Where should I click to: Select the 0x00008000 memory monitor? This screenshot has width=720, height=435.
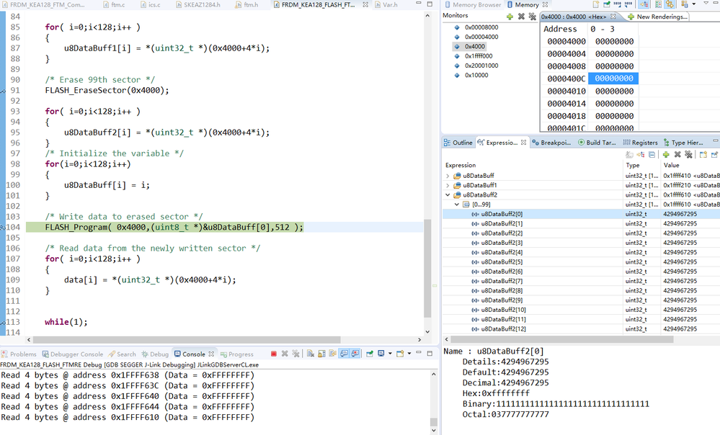pos(481,27)
